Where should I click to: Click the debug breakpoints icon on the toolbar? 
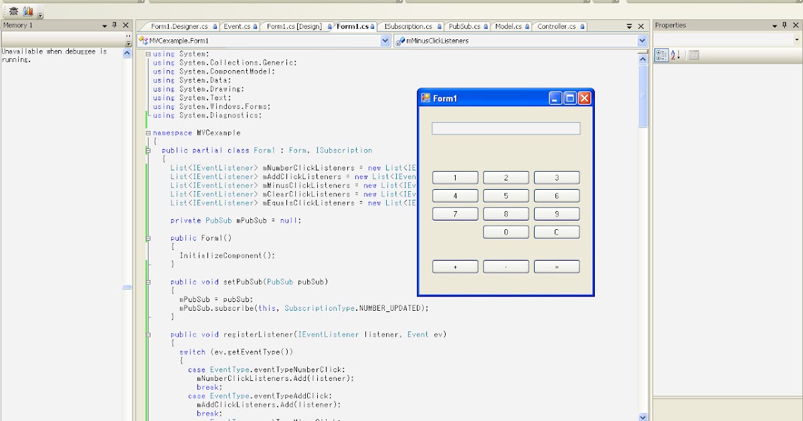pyautogui.click(x=13, y=11)
